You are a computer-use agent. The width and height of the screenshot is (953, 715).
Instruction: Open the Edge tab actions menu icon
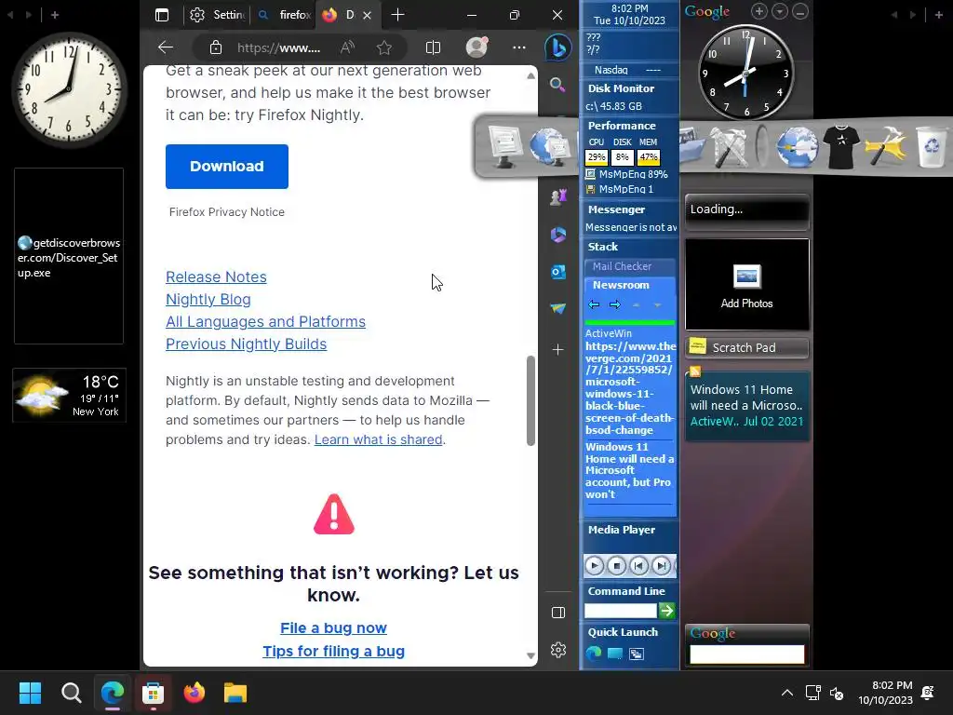[x=162, y=15]
